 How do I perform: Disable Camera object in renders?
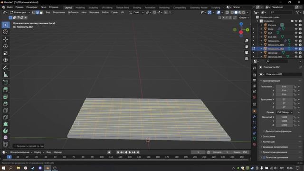[300, 25]
